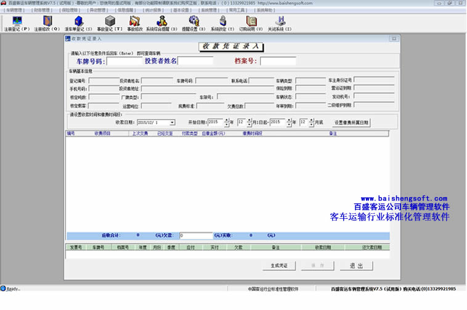Increase the end year 2015 spinner
The image size is (467, 310).
(x=289, y=120)
